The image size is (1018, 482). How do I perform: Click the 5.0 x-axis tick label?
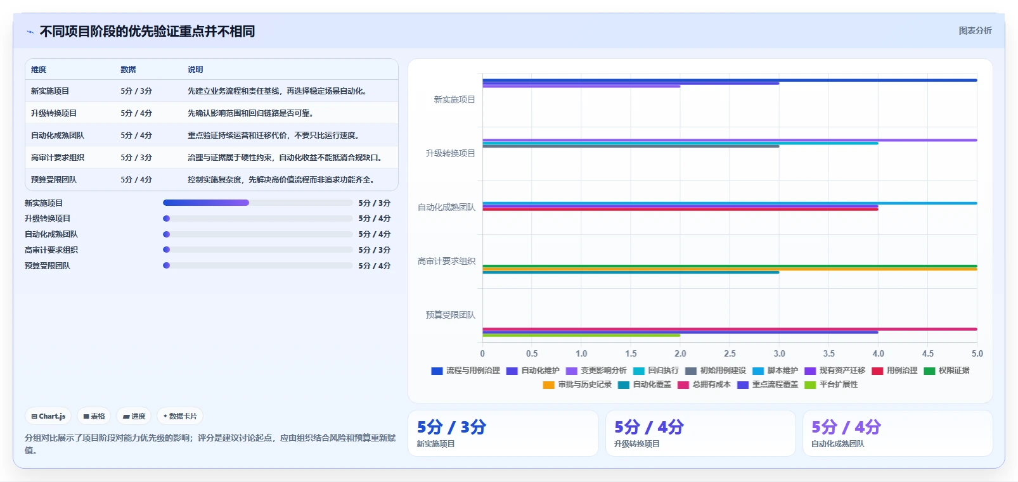coord(977,354)
